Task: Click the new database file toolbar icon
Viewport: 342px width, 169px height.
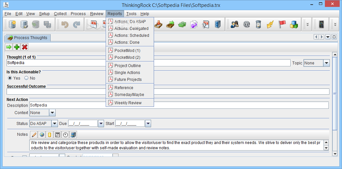Action: (x=12, y=24)
